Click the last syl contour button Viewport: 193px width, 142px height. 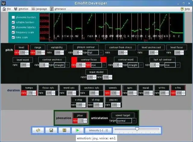[x=163, y=60]
